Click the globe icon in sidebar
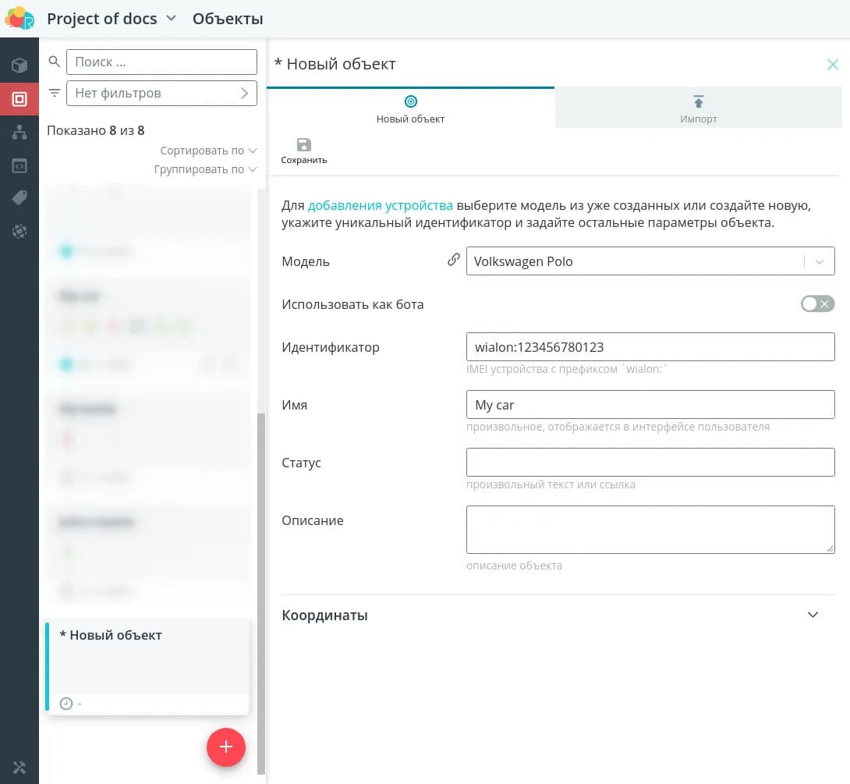This screenshot has width=850, height=784. point(19,232)
